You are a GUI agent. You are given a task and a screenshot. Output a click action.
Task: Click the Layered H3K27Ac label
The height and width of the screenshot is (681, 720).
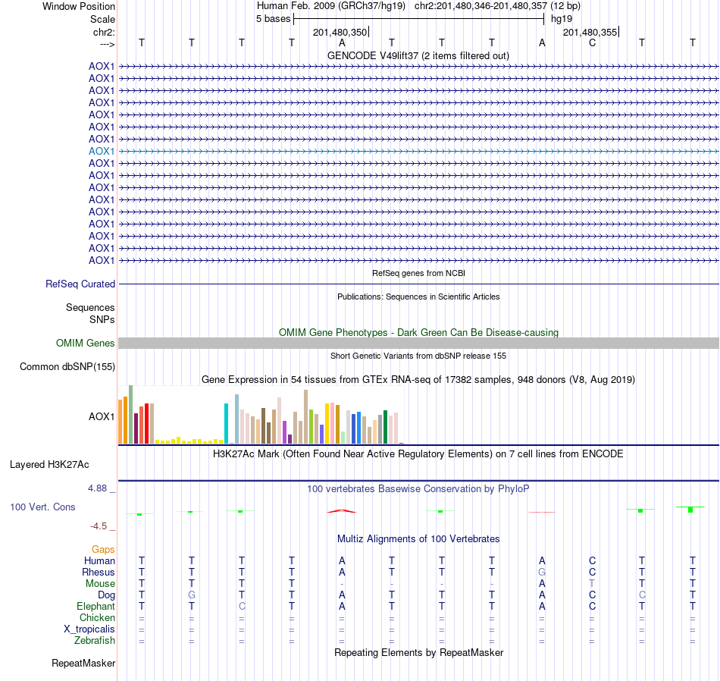(x=49, y=465)
